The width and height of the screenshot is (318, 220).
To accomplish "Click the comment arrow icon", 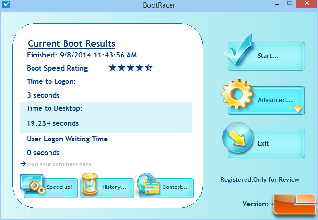I will pos(24,163).
